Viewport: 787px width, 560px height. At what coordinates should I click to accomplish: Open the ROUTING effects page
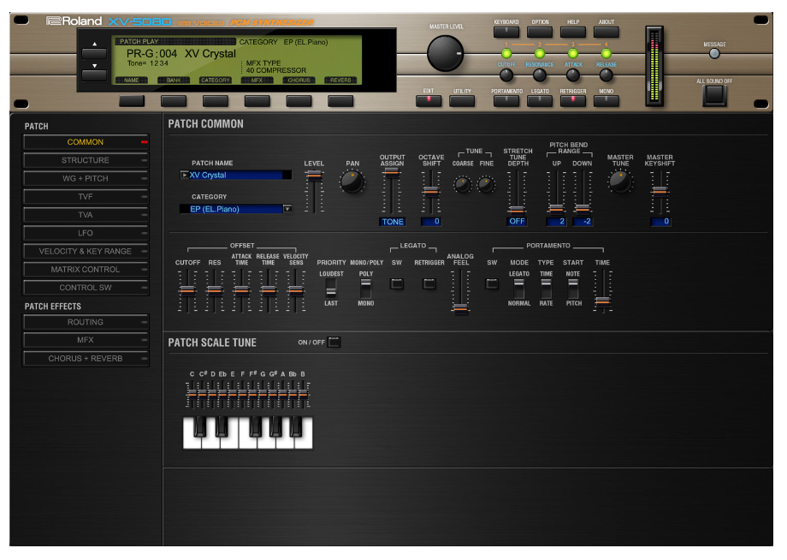click(x=86, y=322)
